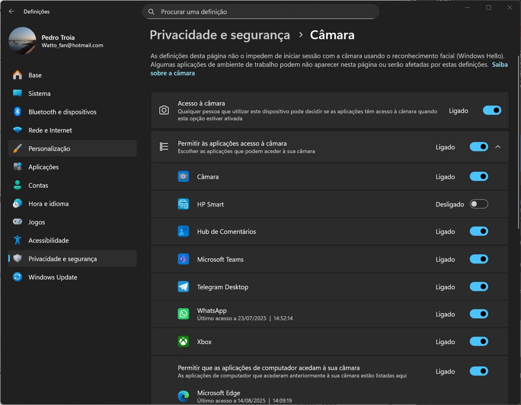Turn off Microsoft Teams camera access
The image size is (521, 405).
point(479,259)
